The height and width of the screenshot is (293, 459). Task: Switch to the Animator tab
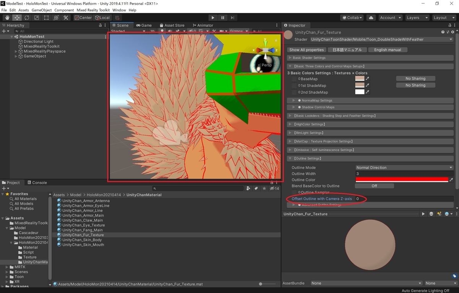pyautogui.click(x=203, y=25)
